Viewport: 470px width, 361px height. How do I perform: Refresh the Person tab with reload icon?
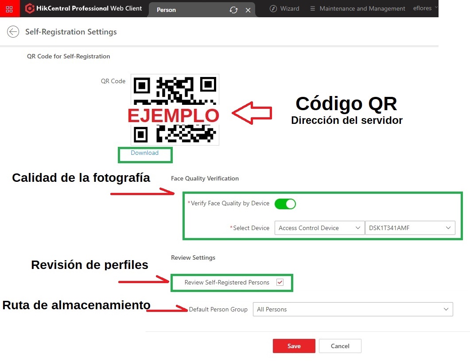pyautogui.click(x=233, y=10)
